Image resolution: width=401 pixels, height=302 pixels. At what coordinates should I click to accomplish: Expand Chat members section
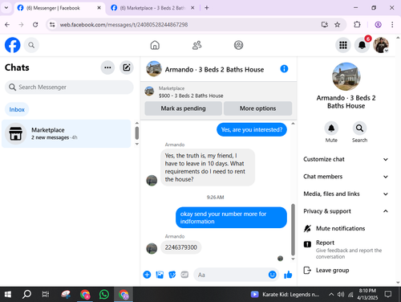pos(346,177)
